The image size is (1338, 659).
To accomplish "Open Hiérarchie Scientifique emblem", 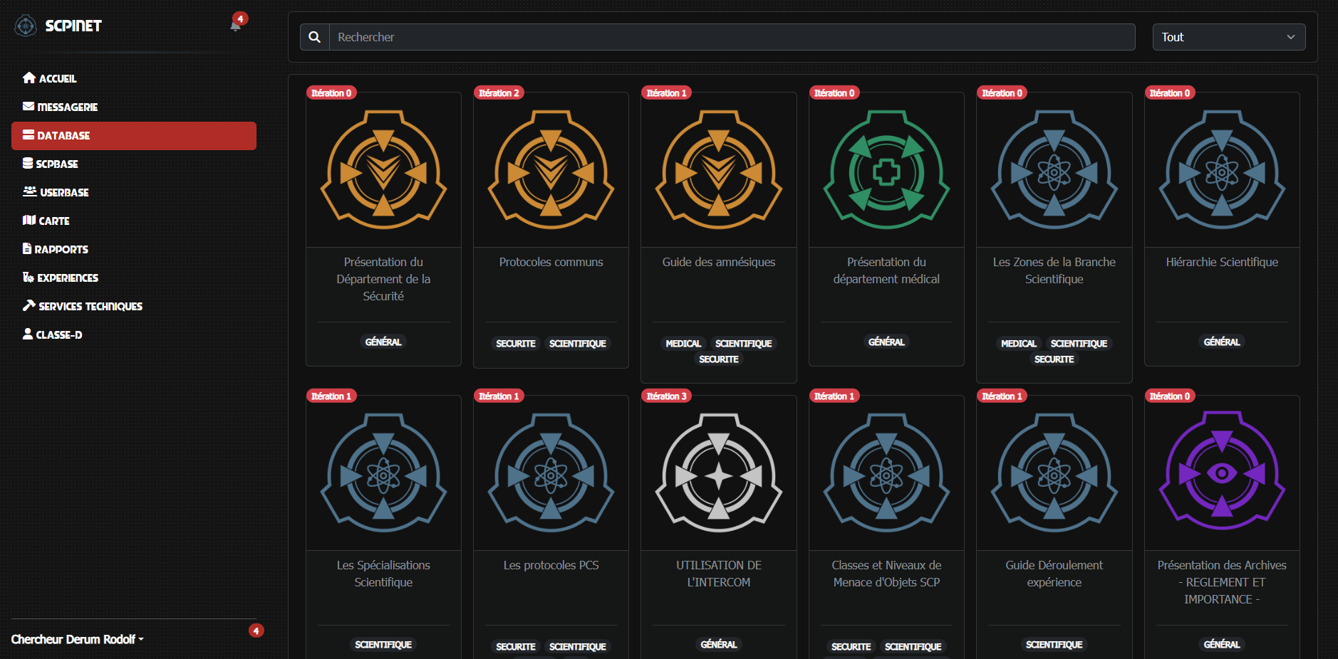I will click(1222, 169).
